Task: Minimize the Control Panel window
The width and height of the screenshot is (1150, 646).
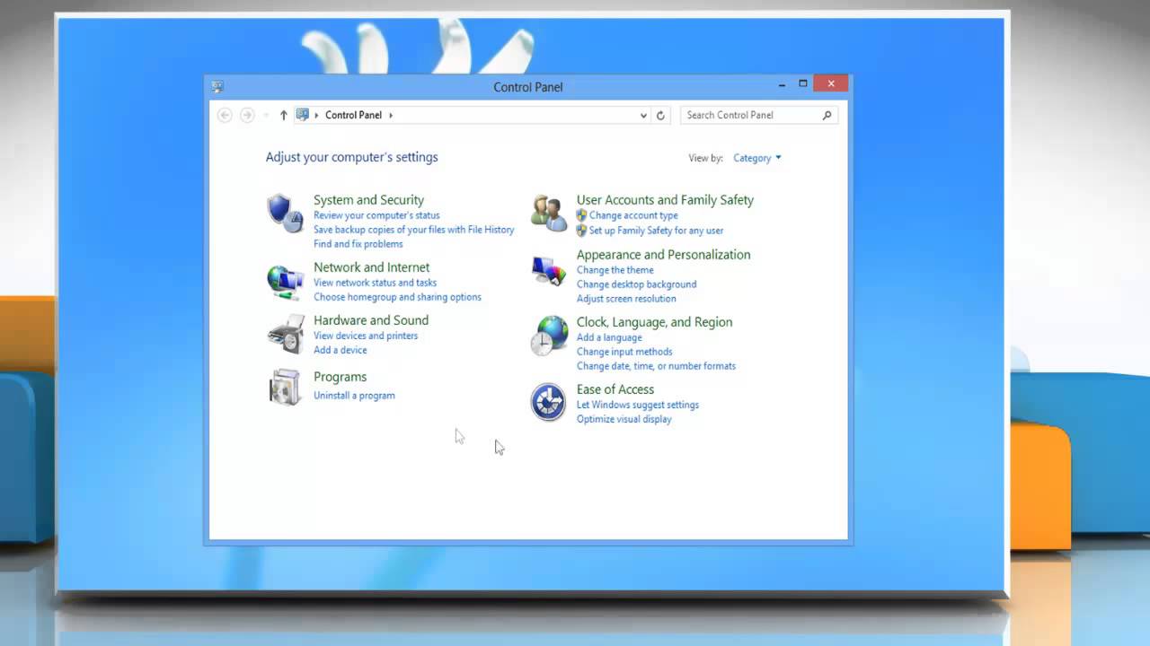Action: coord(781,84)
